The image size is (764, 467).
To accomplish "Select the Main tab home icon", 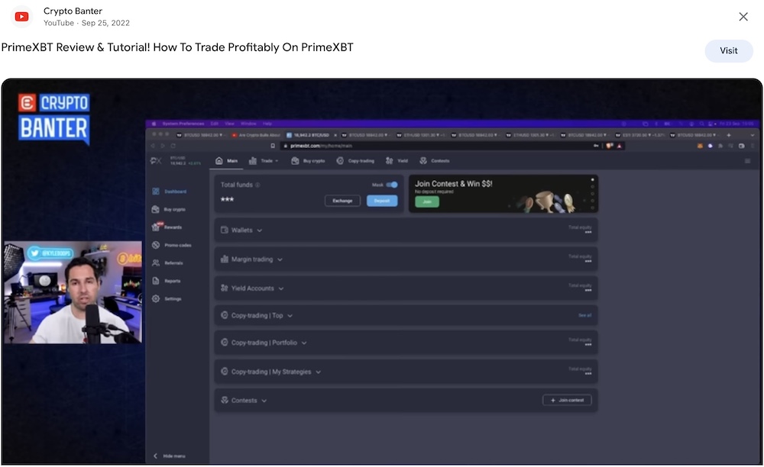I will [219, 160].
